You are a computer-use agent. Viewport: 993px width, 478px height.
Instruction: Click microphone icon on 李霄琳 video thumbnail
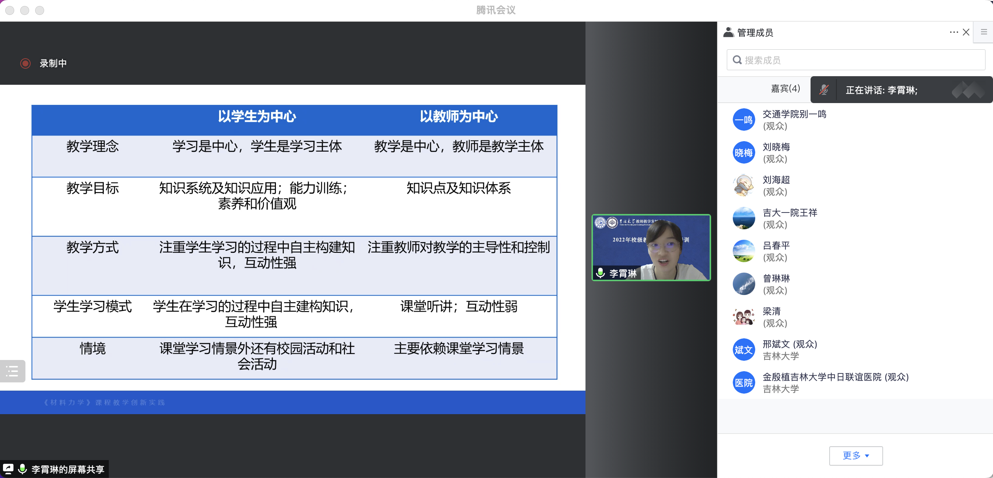click(600, 273)
